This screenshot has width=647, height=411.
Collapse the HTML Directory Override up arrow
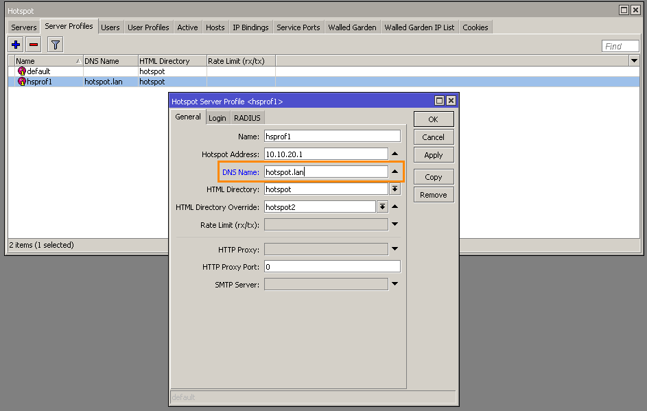point(395,207)
